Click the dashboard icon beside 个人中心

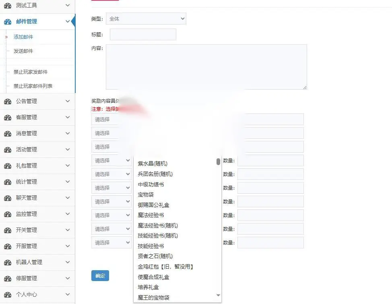8,295
